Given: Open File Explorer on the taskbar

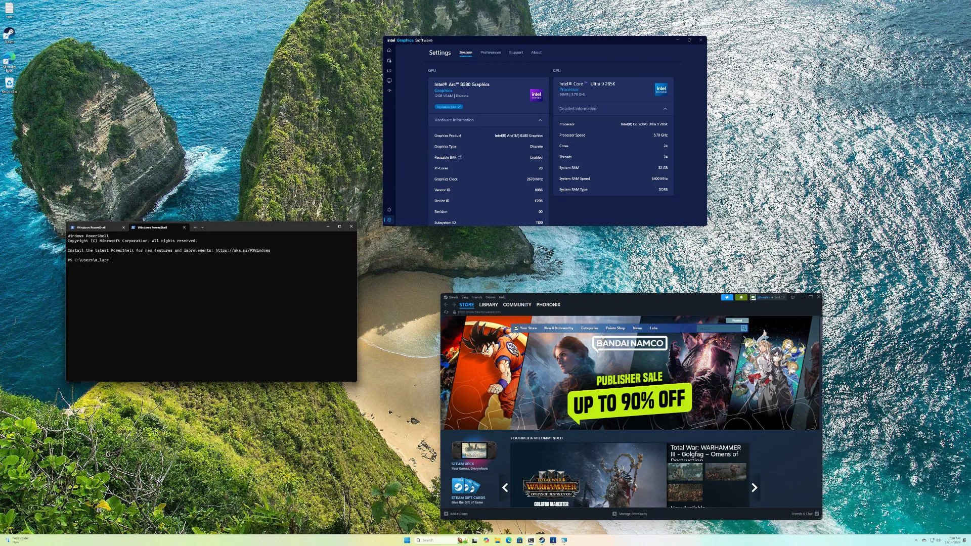Looking at the screenshot, I should click(x=498, y=540).
